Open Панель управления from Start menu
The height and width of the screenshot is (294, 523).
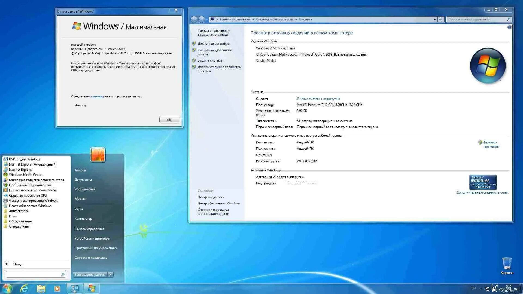coord(89,229)
